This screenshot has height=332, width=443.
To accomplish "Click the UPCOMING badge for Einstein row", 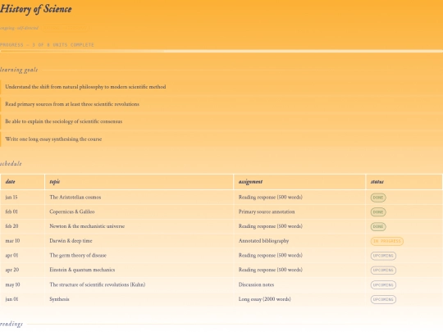I will 383,271.
